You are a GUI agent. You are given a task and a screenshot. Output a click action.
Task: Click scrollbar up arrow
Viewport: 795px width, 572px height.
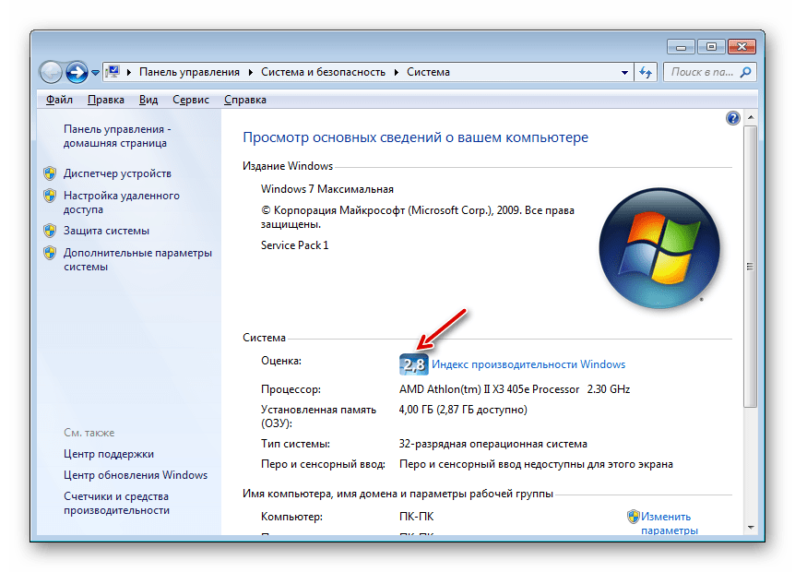point(751,117)
